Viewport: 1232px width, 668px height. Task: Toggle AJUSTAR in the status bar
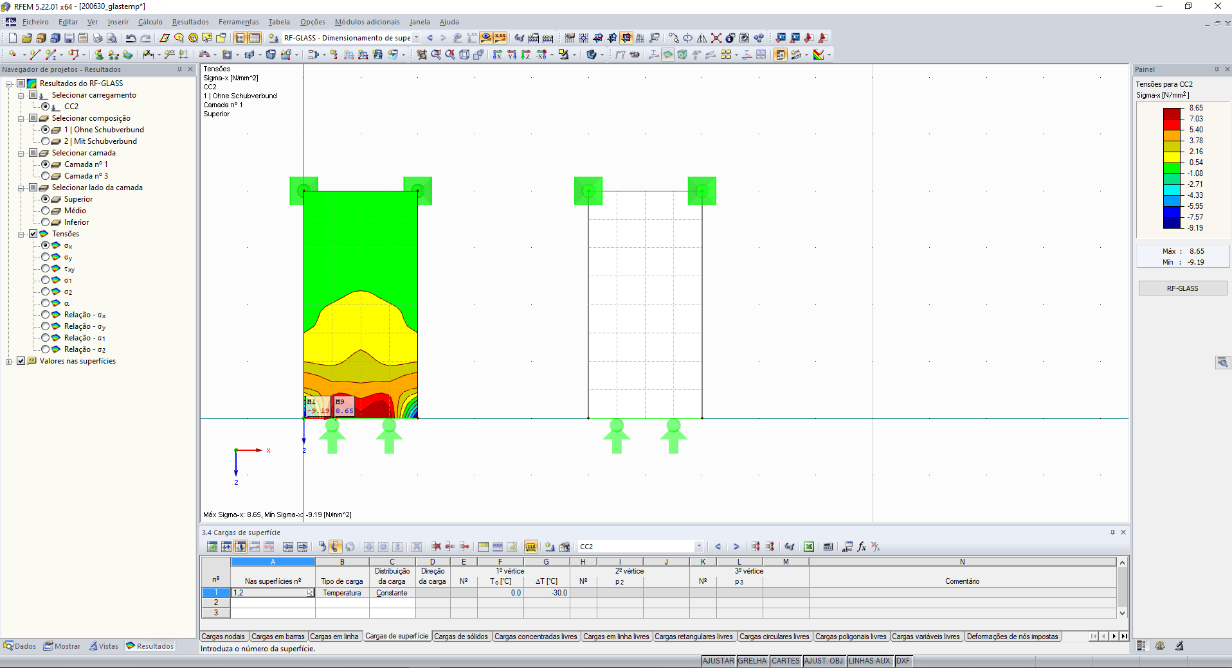(x=718, y=661)
